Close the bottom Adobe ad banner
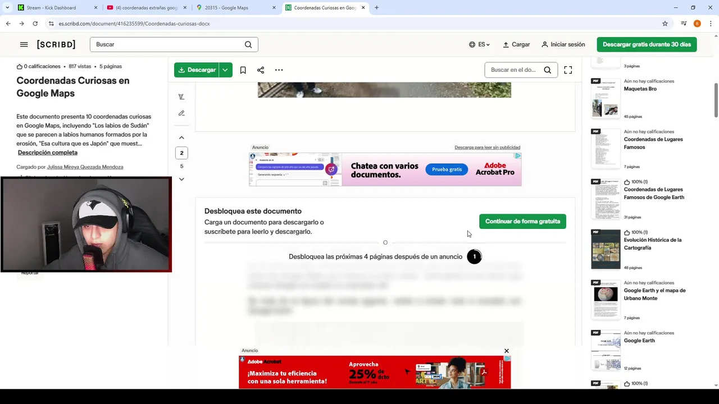Viewport: 719px width, 404px height. click(506, 351)
